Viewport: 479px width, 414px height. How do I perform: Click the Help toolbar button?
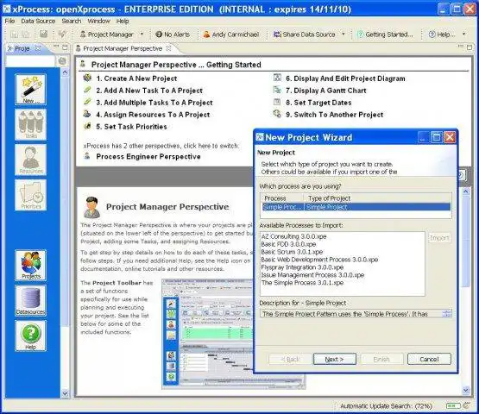coord(442,34)
